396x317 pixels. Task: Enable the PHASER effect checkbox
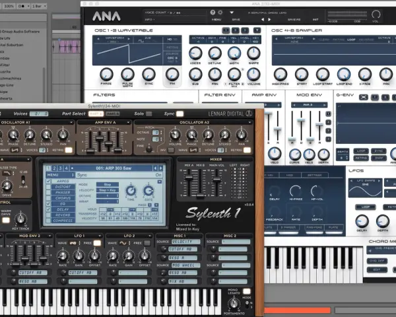(48, 193)
